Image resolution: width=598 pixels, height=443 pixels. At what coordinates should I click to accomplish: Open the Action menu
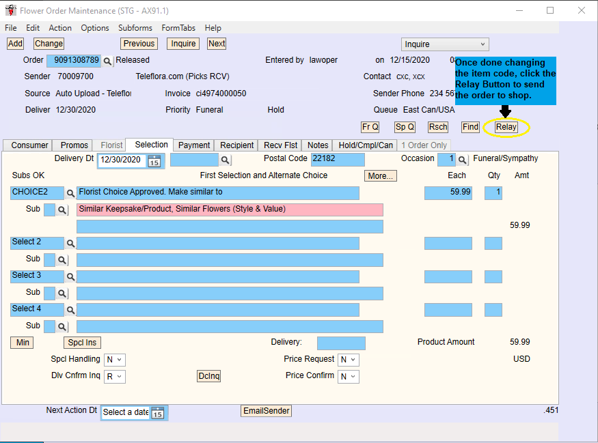[x=60, y=28]
